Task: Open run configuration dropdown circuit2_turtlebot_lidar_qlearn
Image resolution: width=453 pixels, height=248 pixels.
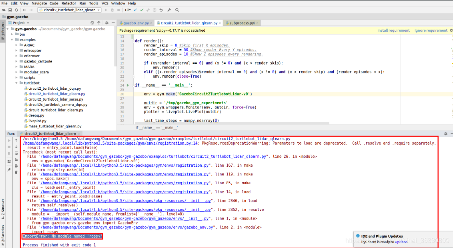Action: pos(69,10)
